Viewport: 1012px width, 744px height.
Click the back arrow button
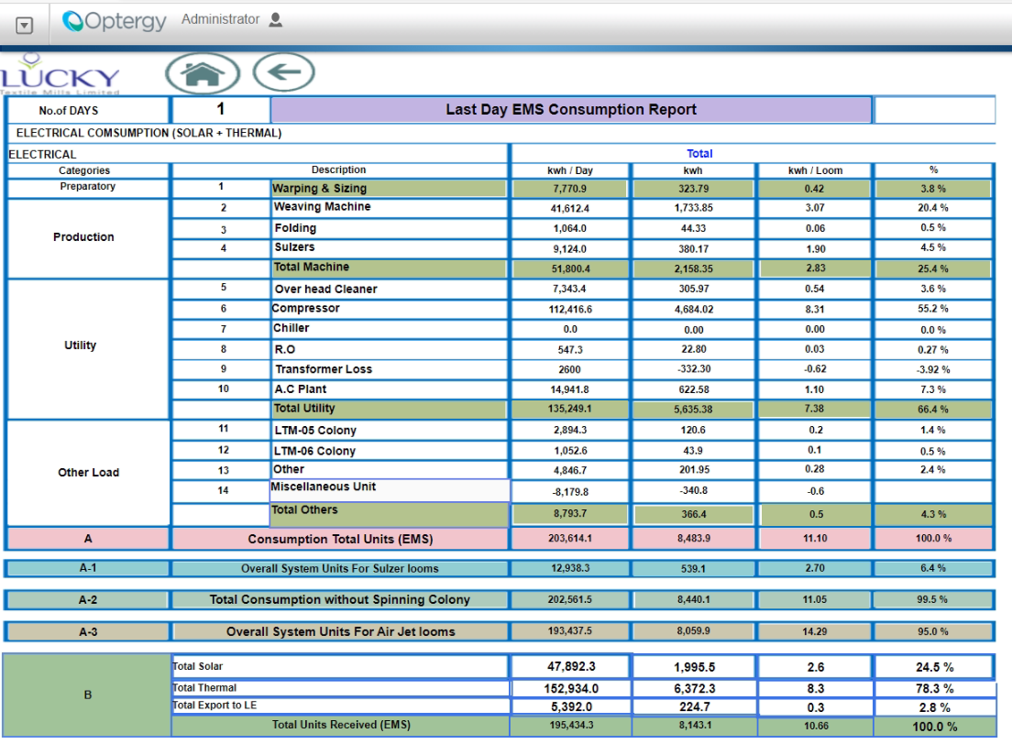coord(283,72)
